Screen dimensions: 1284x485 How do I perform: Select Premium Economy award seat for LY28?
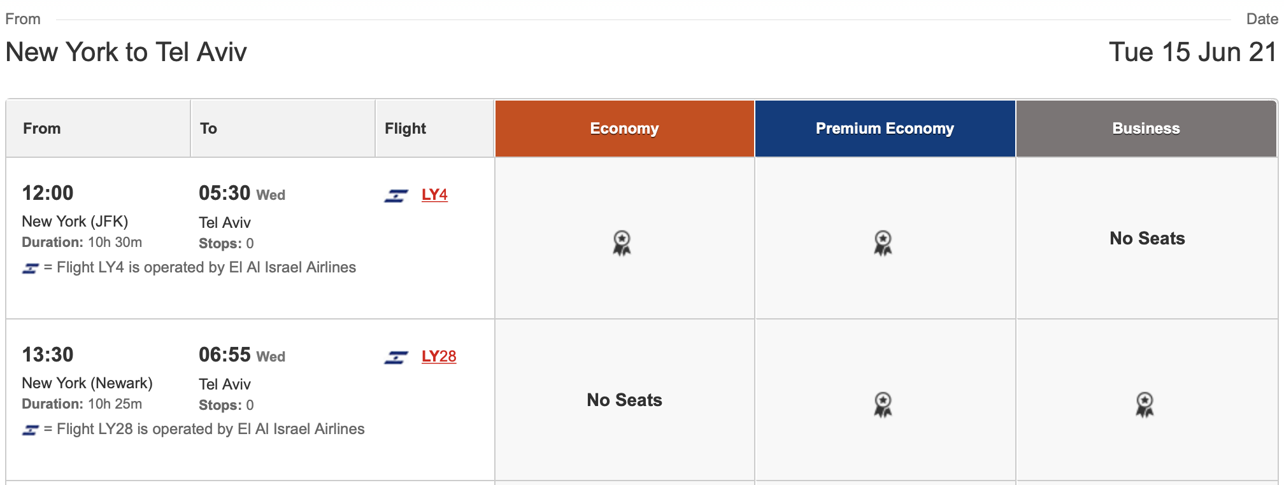883,405
